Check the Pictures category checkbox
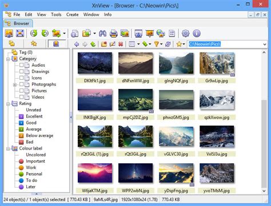Image resolution: width=271 pixels, height=206 pixels. 22,91
